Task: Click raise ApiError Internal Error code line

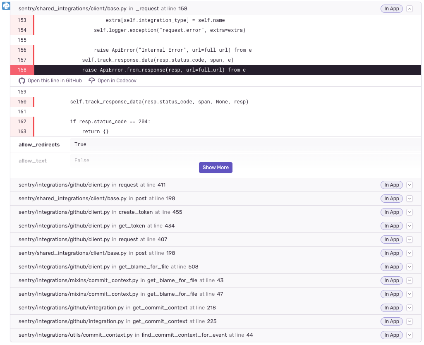Action: 172,50
